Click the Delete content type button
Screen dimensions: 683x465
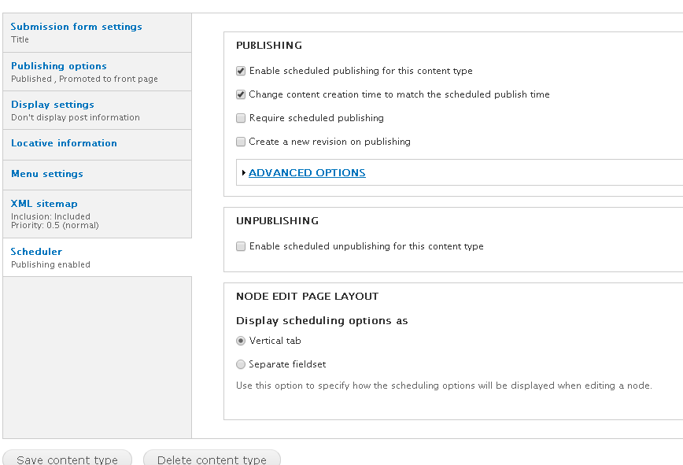pos(212,458)
